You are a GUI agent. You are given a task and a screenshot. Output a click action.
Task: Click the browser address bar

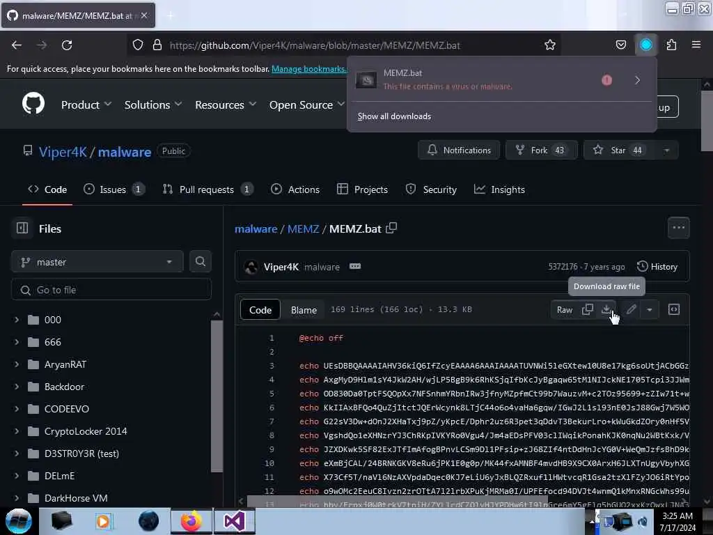pos(343,45)
